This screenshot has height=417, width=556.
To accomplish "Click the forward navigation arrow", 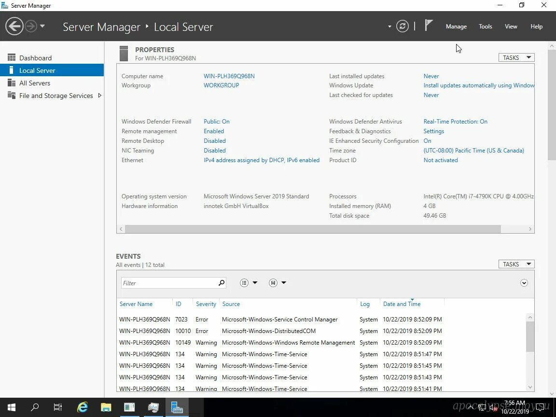I will (x=31, y=26).
